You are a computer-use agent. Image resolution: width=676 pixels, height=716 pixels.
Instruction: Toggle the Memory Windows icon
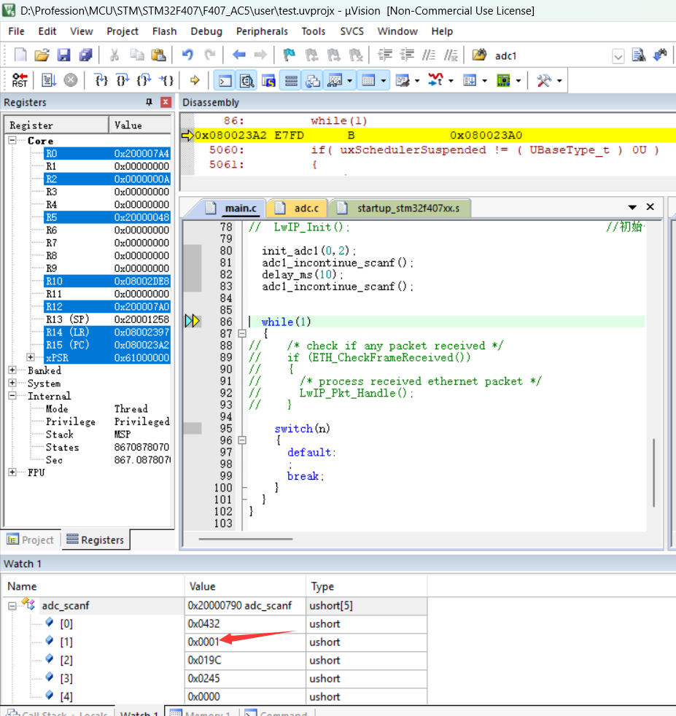click(x=368, y=81)
